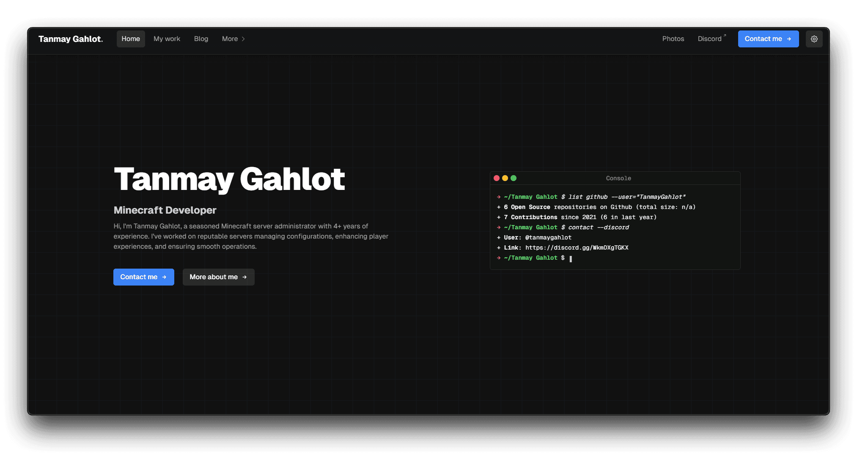Click the discord.gg link line in console

point(563,248)
